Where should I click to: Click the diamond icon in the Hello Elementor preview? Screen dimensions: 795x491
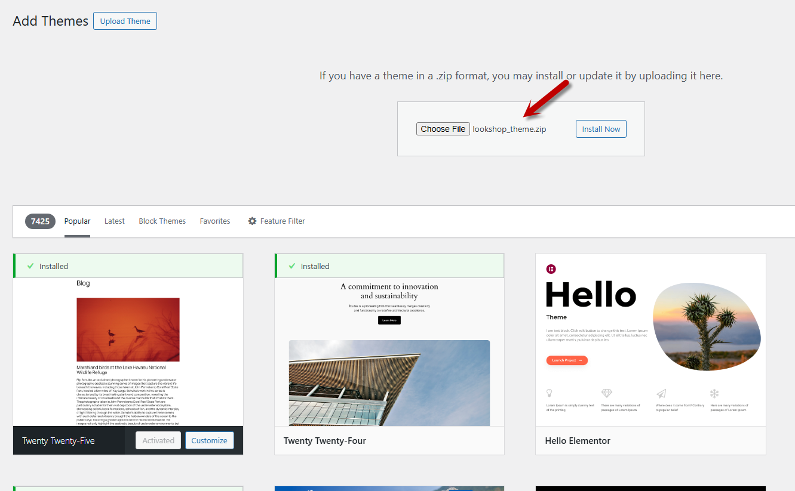[606, 393]
